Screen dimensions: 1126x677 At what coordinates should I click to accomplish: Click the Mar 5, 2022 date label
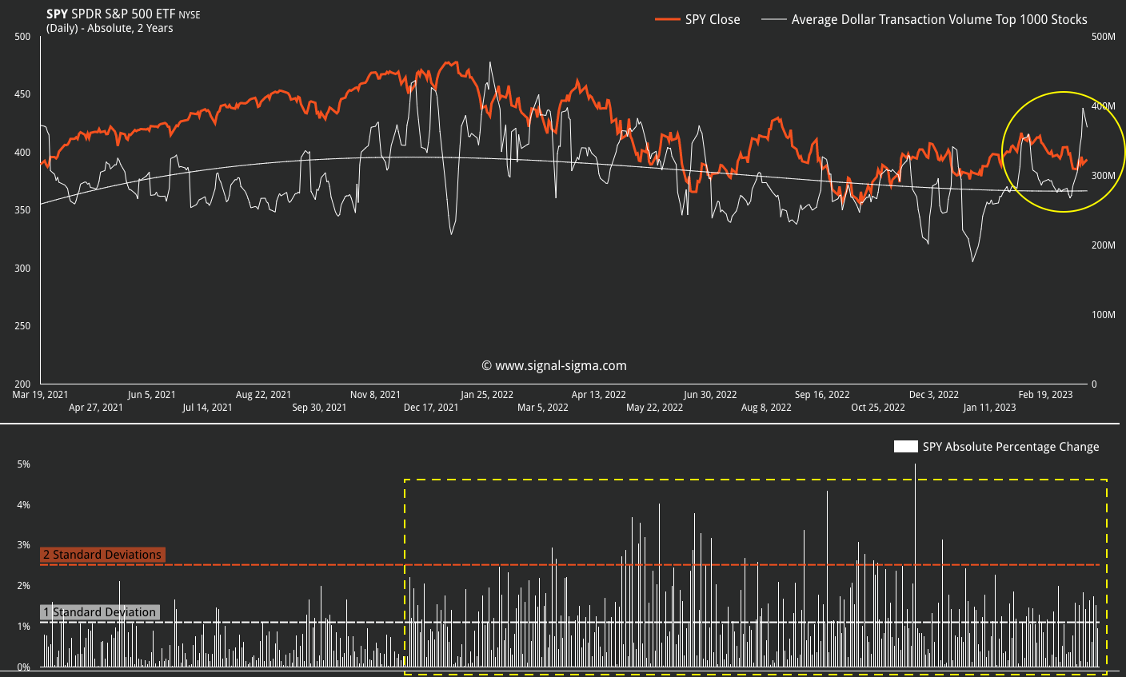pyautogui.click(x=543, y=408)
